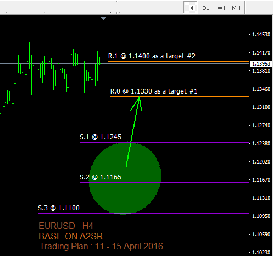Click the 1.14530 price scale value
This screenshot has width=273, height=256.
click(x=261, y=35)
